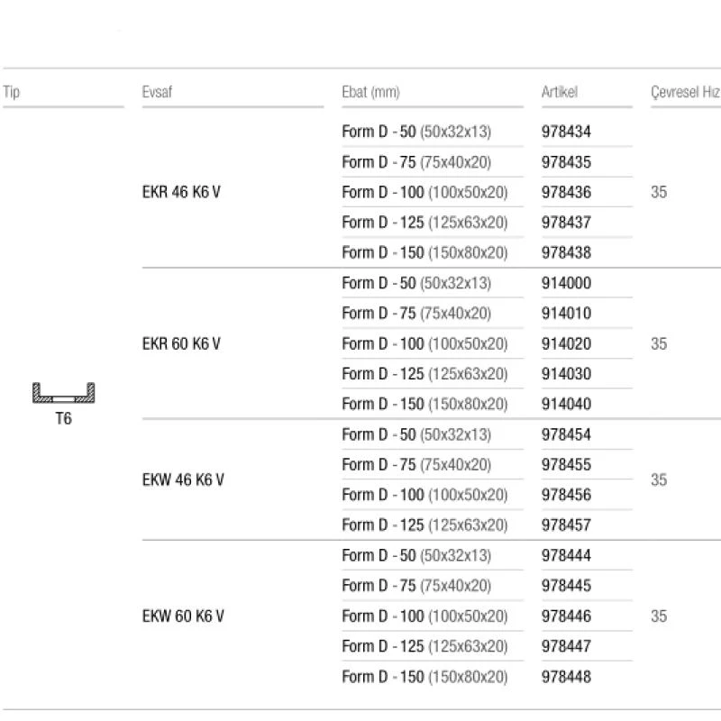Image resolution: width=721 pixels, height=721 pixels.
Task: Click the T6 grinding wheel profile icon
Action: tap(63, 393)
